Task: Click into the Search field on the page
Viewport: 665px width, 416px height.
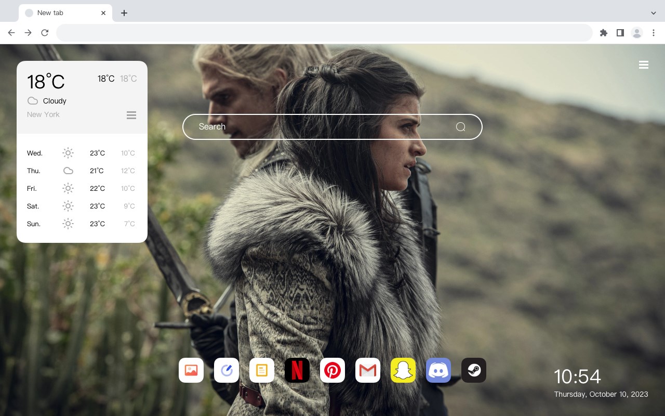Action: [x=332, y=127]
